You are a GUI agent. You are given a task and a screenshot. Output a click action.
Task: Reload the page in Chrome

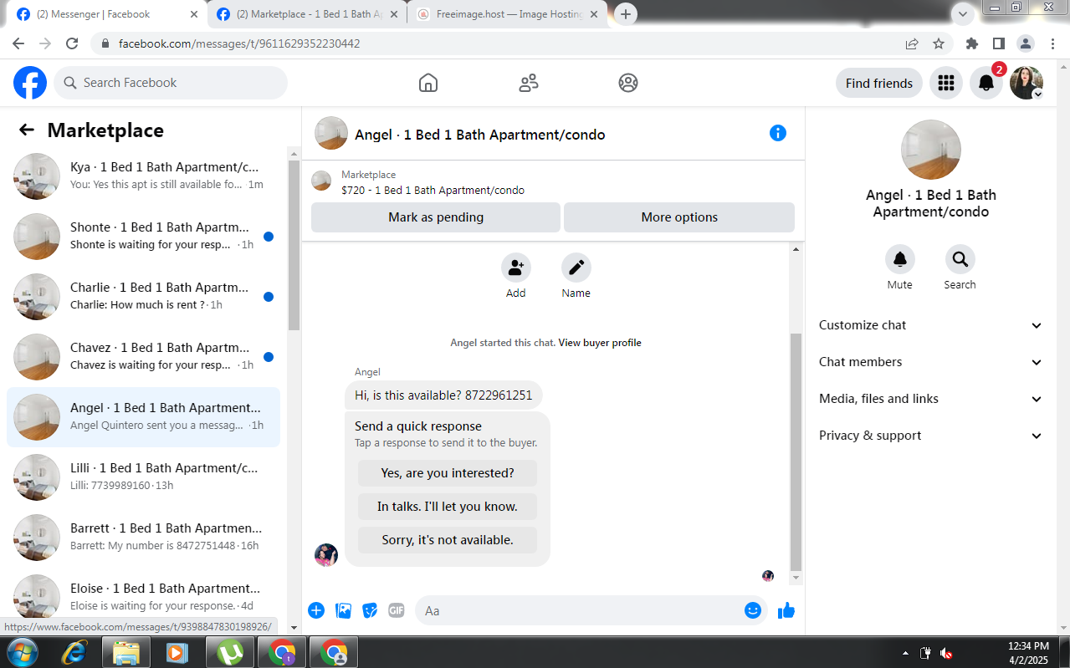[x=72, y=43]
